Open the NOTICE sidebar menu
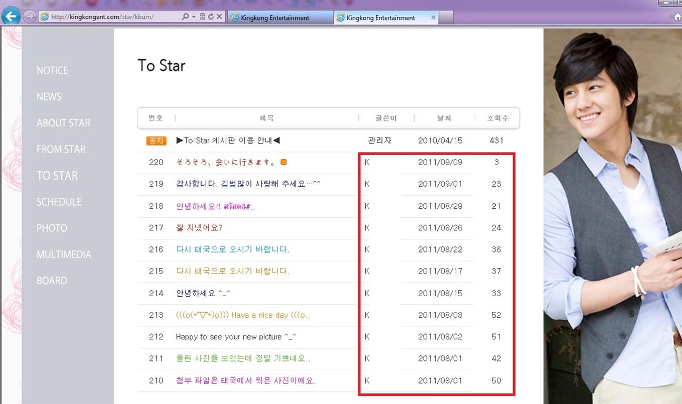The height and width of the screenshot is (404, 682). click(52, 70)
